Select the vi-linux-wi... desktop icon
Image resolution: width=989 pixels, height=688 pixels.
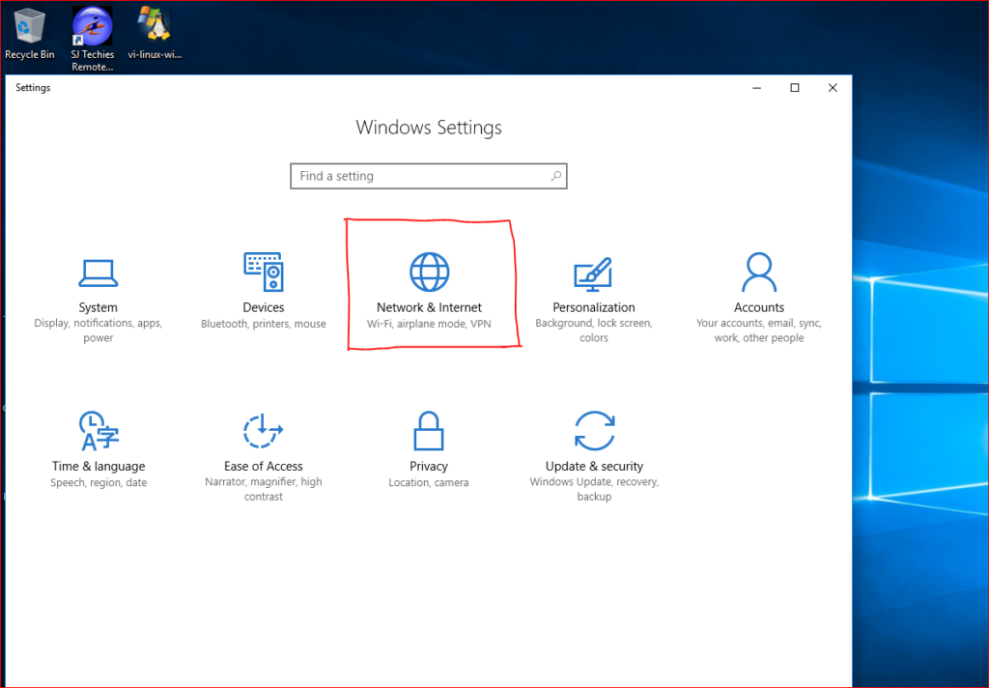pos(155,34)
